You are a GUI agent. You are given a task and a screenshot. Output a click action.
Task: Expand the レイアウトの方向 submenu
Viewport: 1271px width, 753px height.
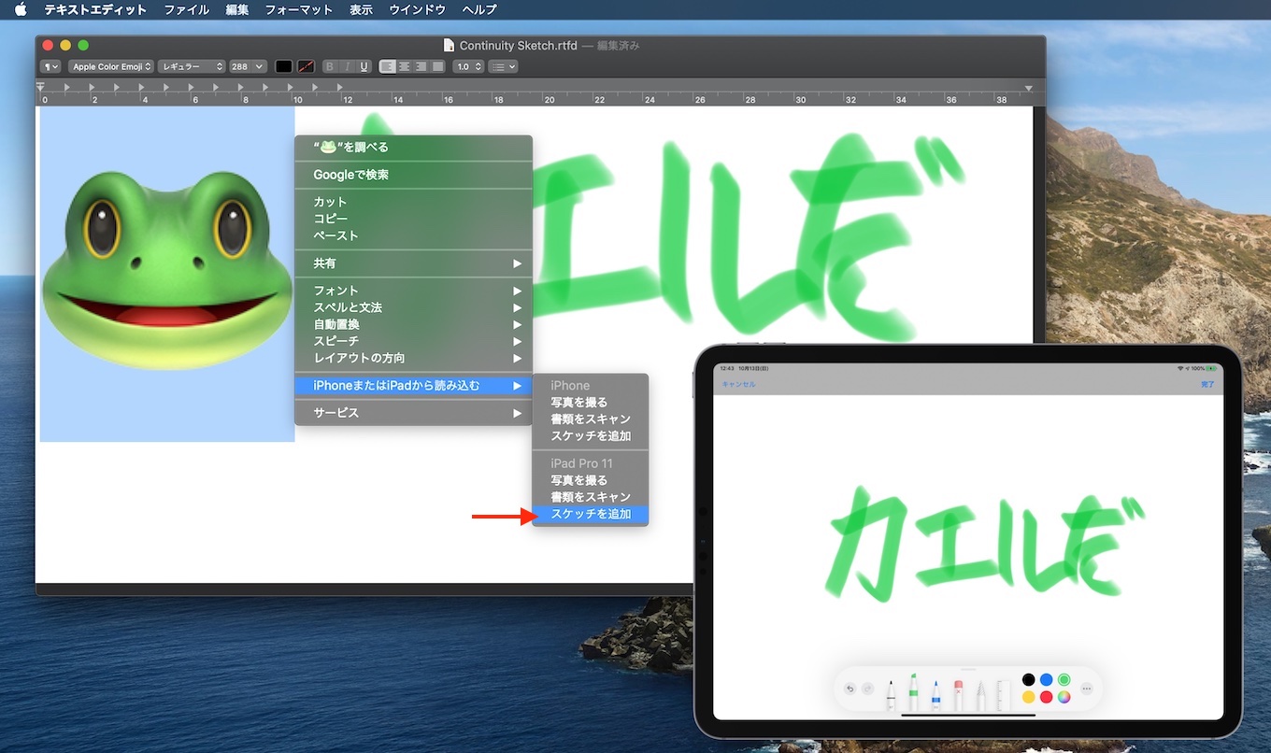(413, 358)
